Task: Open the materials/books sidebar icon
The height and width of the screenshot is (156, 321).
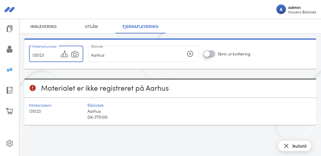Action: pyautogui.click(x=10, y=29)
